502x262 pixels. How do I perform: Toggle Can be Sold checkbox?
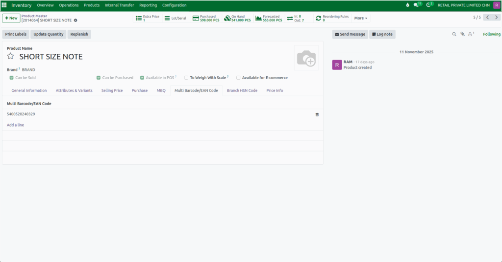tap(12, 78)
